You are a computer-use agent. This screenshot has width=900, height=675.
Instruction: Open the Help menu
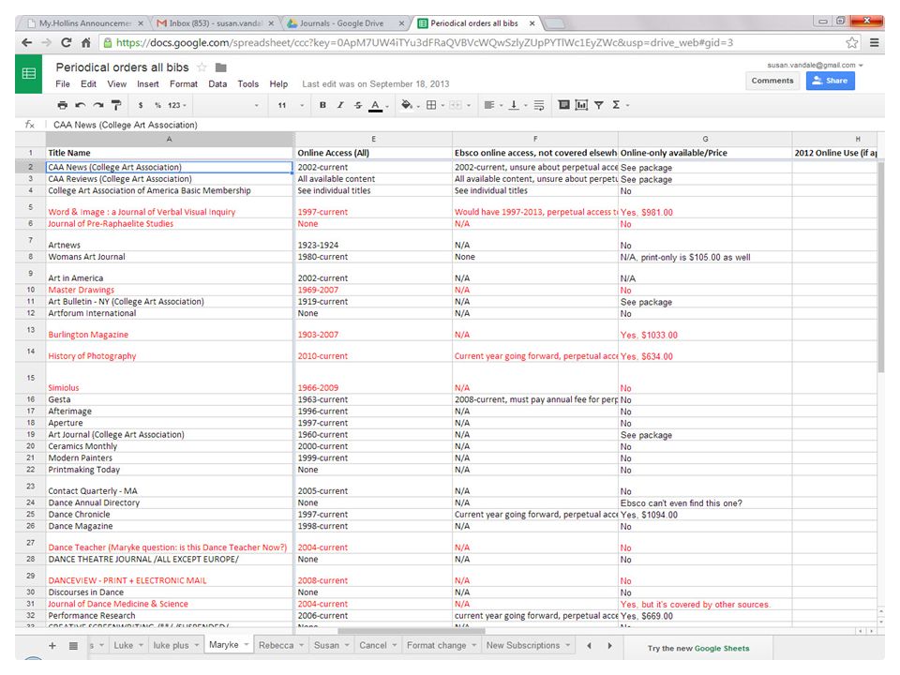pos(278,83)
